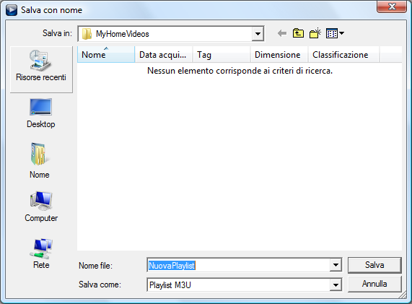Click the NuovaPlaylist file name field

(x=239, y=265)
